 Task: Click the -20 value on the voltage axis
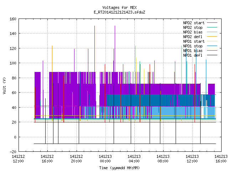point(13,152)
